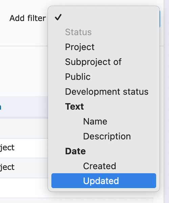169x203 pixels.
Task: Open the second table row ending in "ject"
Action: [24, 168]
